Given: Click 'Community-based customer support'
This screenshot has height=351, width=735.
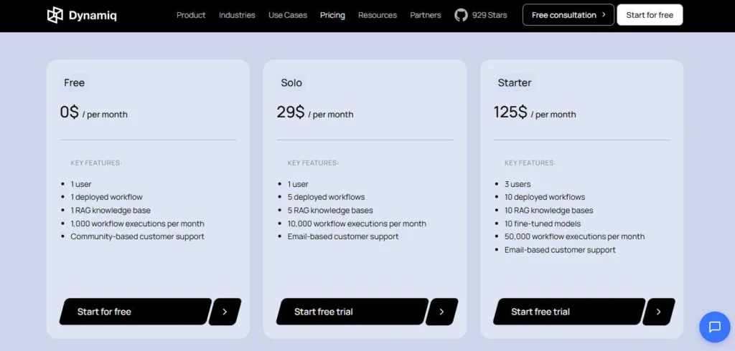Looking at the screenshot, I should click(137, 237).
